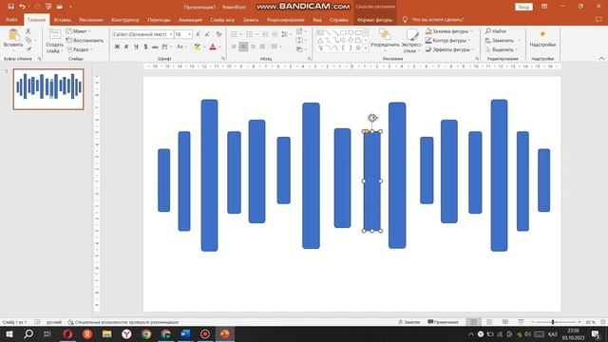Open the font size dropdown
Viewport: 608px width, 342px height.
(x=189, y=34)
